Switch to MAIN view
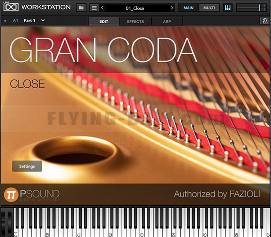Viewport: 271px width, 237px height. (188, 8)
